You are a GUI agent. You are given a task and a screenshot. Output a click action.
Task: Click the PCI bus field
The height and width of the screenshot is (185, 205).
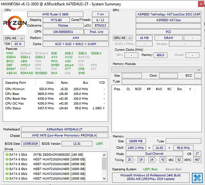pyautogui.click(x=168, y=32)
